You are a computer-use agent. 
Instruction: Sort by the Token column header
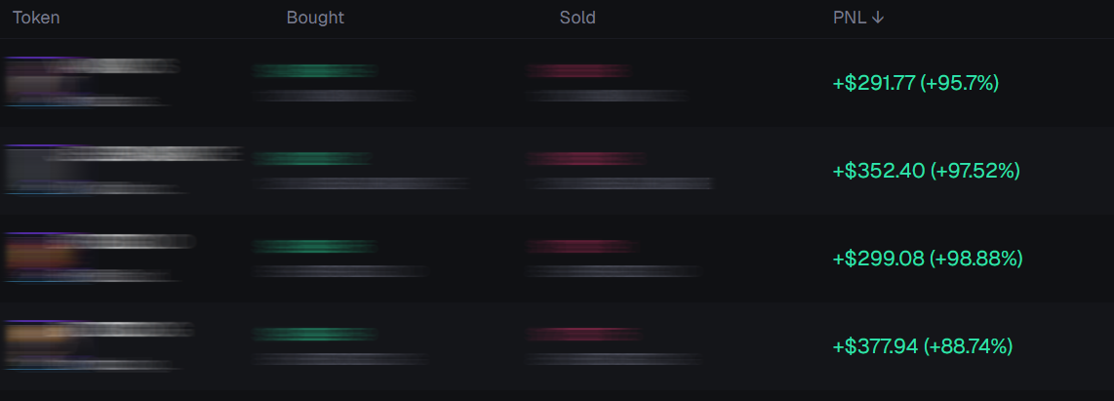[36, 18]
